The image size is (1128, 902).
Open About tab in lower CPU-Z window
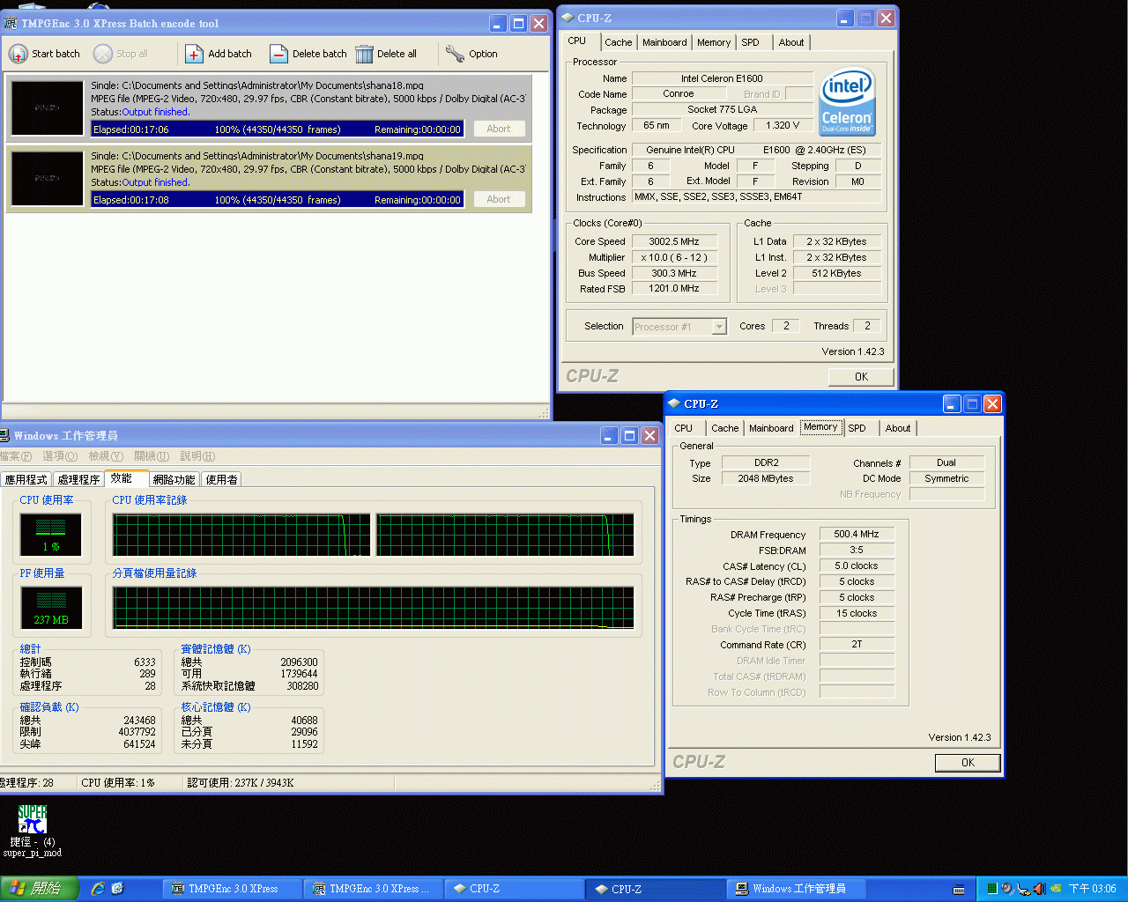point(898,428)
